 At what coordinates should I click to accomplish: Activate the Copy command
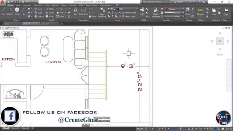pos(38,13)
